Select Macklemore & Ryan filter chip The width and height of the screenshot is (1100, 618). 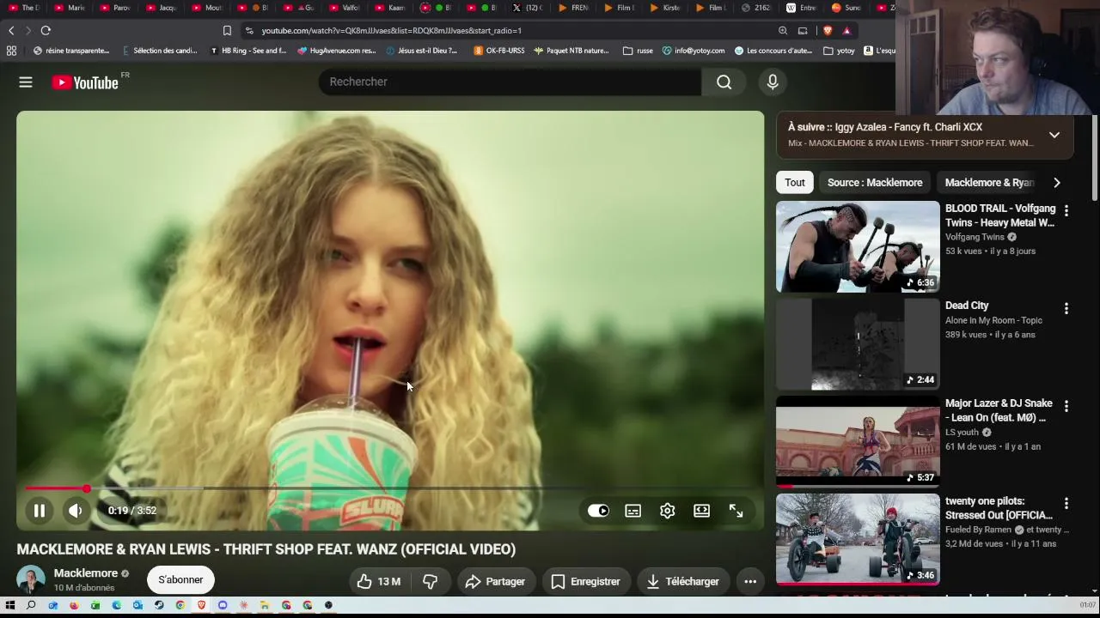[x=989, y=182]
